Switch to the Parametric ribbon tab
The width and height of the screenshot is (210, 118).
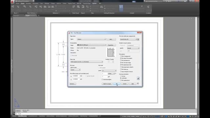click(x=35, y=4)
